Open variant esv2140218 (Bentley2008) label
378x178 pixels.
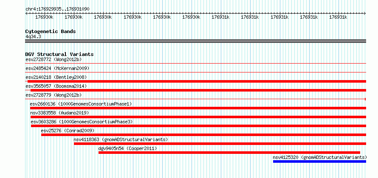[56, 77]
